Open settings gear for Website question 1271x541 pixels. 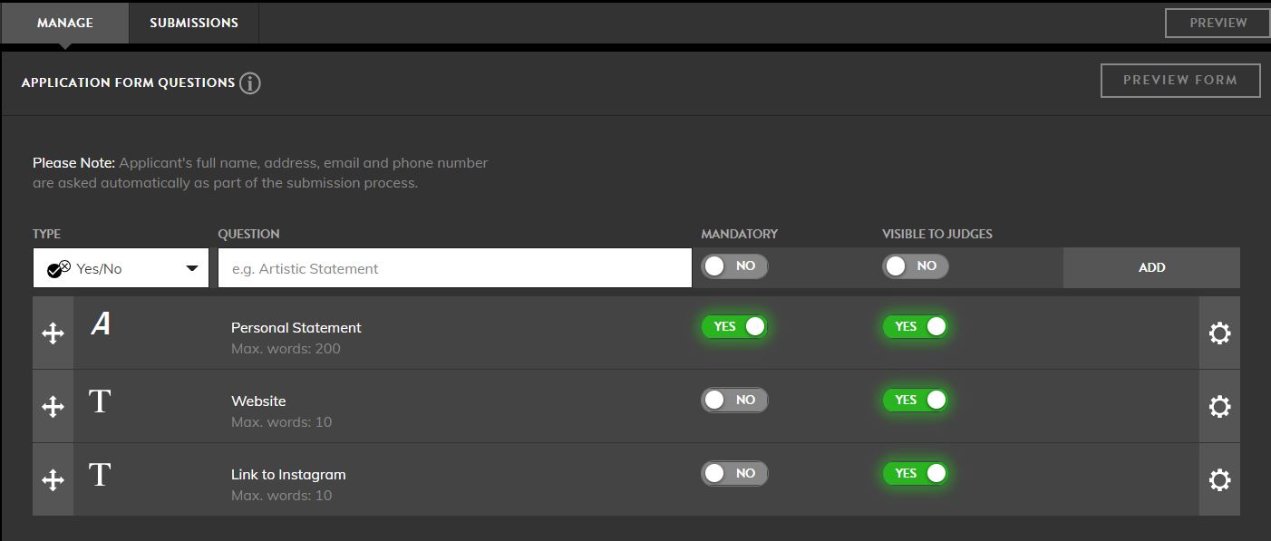(1219, 407)
